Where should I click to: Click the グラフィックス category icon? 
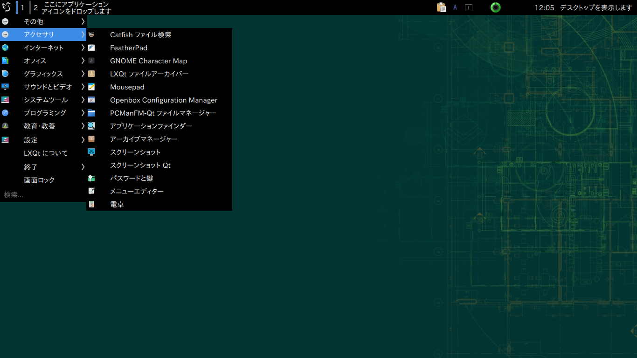click(x=5, y=74)
